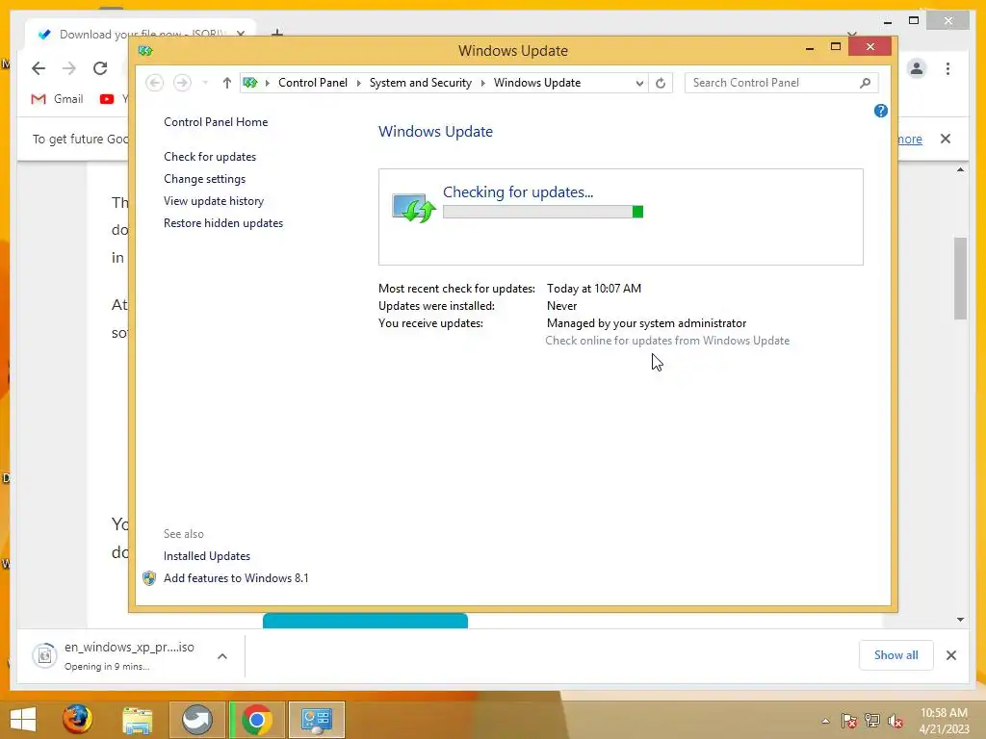Open View update history
The image size is (986, 739).
point(214,201)
